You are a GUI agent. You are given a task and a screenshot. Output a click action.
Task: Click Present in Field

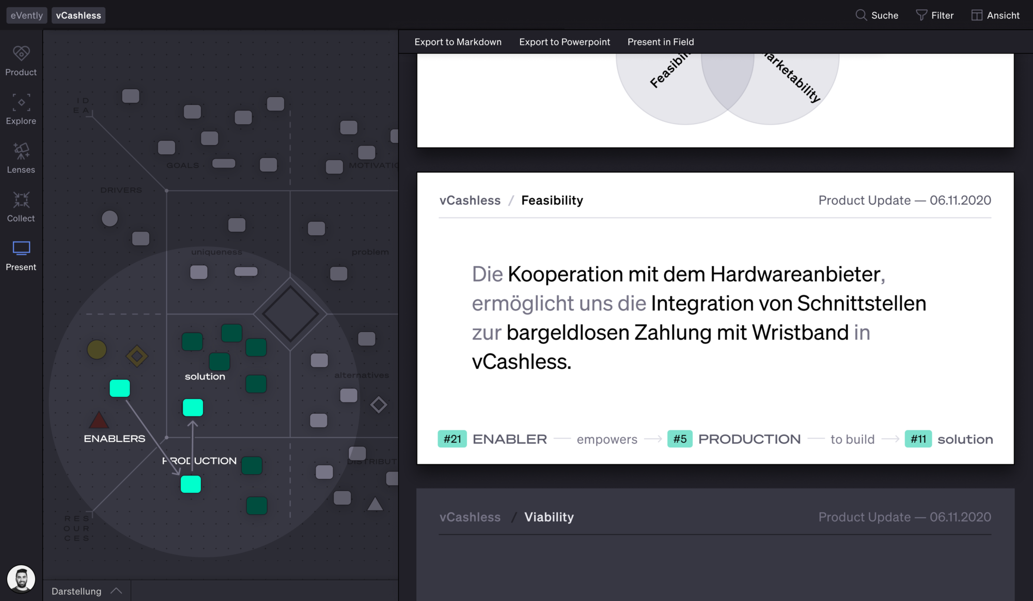coord(660,42)
